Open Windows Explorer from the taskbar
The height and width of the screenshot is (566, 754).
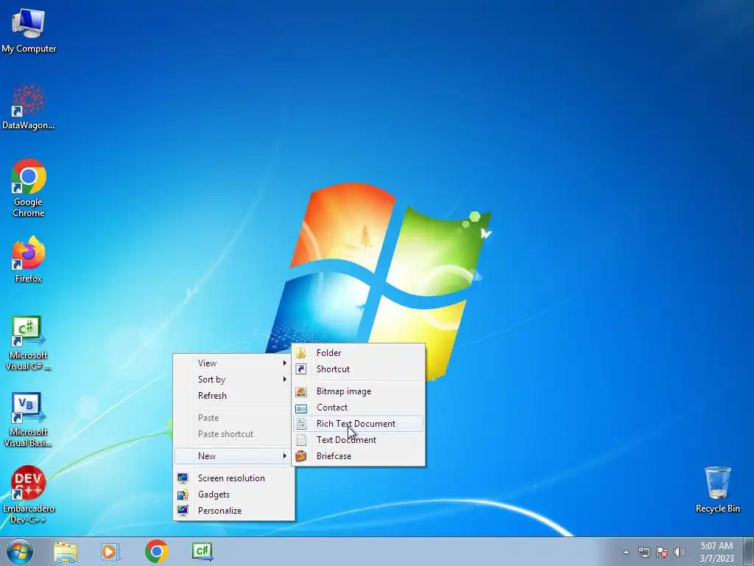[x=66, y=551]
